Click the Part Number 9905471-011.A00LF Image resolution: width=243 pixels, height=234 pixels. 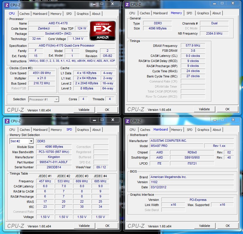click(x=54, y=162)
